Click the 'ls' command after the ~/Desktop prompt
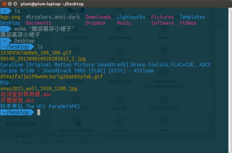232x153 pixels. (x=40, y=47)
